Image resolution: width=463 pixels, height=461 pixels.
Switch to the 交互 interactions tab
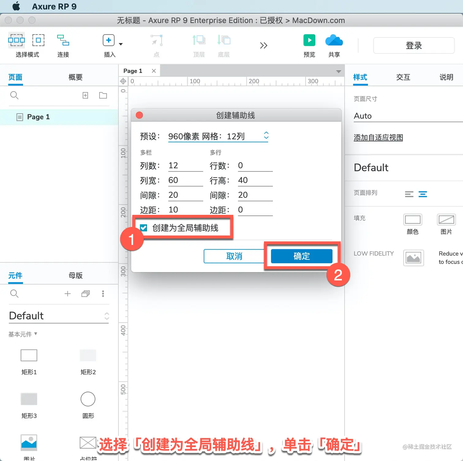point(403,77)
